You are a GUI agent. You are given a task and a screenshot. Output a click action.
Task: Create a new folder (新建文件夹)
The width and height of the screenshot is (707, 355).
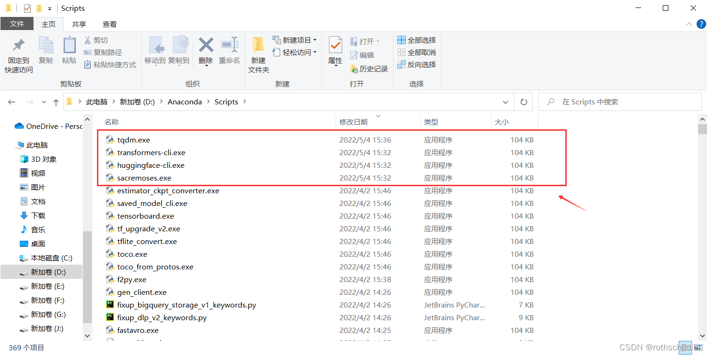point(258,55)
